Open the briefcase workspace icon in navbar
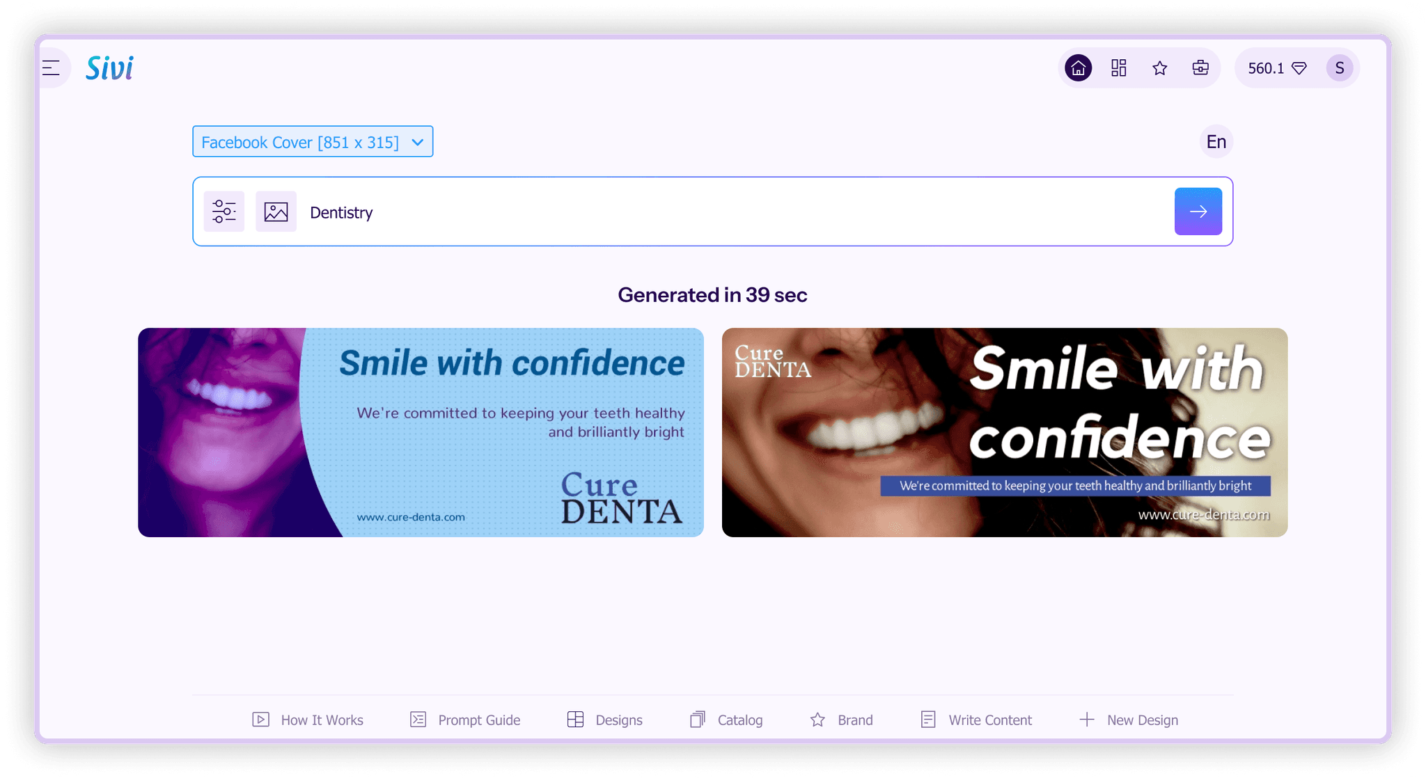The width and height of the screenshot is (1426, 778). click(x=1200, y=68)
